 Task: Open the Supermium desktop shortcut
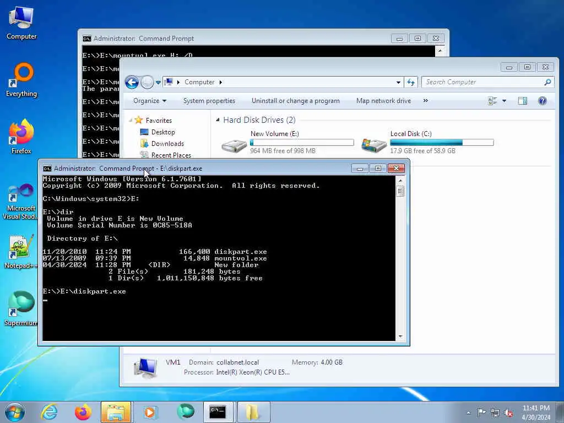[x=20, y=308]
